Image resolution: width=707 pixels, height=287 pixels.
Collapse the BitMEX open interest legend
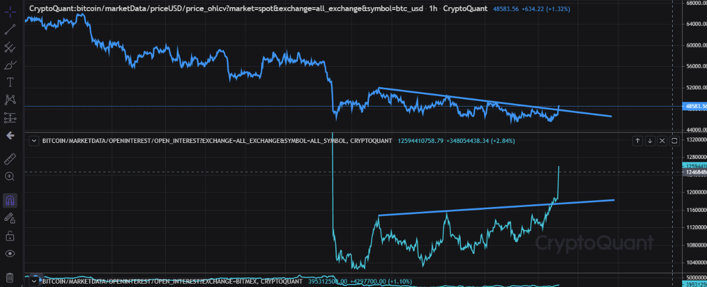click(34, 281)
